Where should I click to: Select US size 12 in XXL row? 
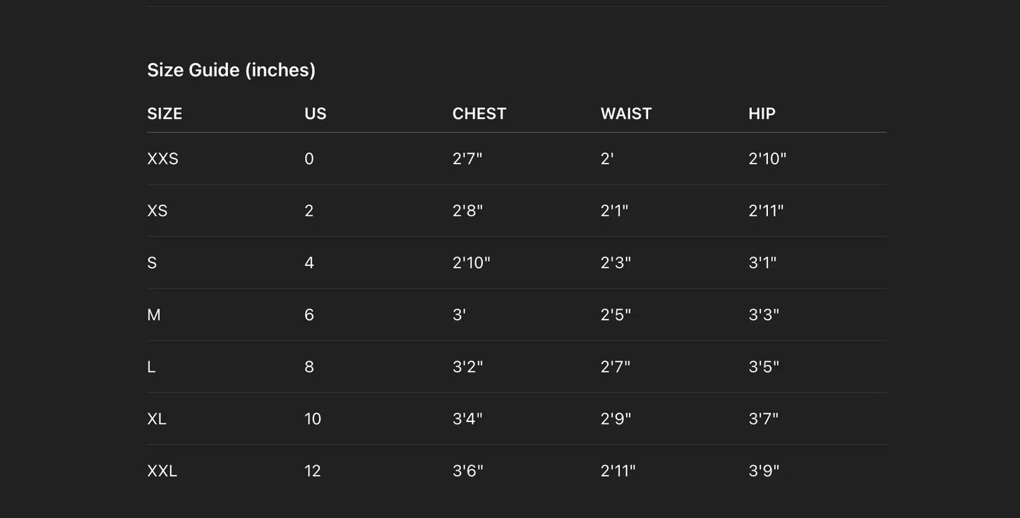coord(313,471)
